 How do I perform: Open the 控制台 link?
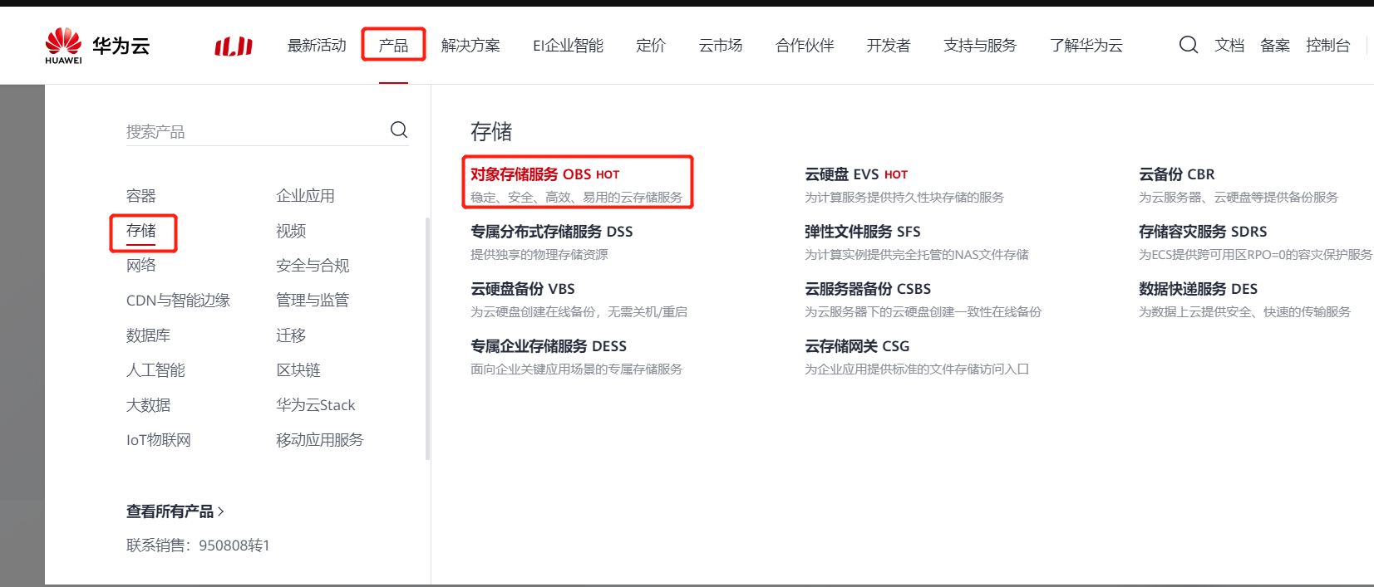coord(1328,46)
